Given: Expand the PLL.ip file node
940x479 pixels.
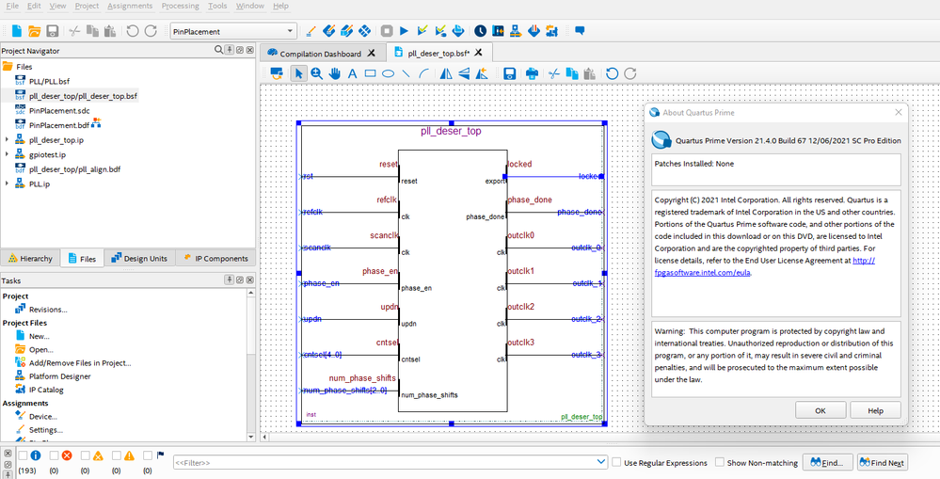Looking at the screenshot, I should 8,184.
